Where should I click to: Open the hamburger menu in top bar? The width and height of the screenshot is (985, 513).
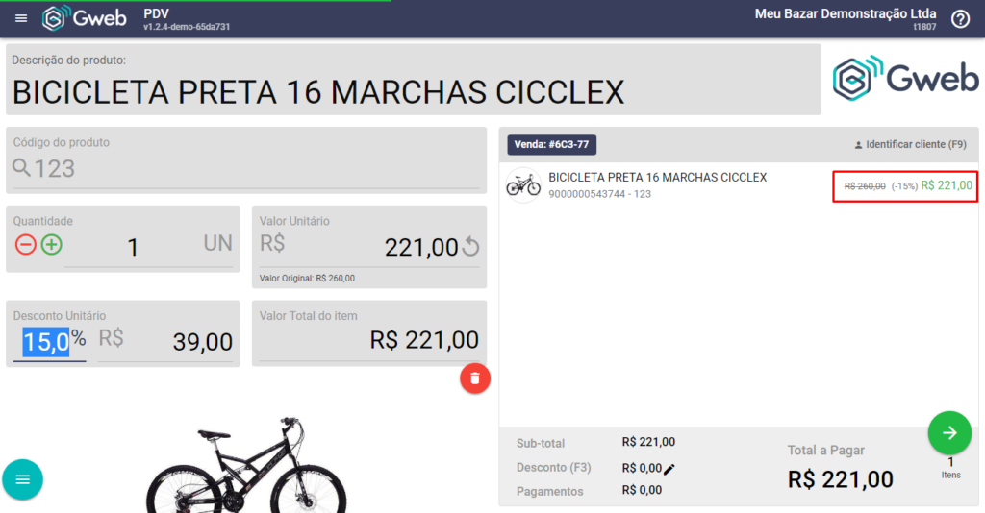[x=21, y=18]
